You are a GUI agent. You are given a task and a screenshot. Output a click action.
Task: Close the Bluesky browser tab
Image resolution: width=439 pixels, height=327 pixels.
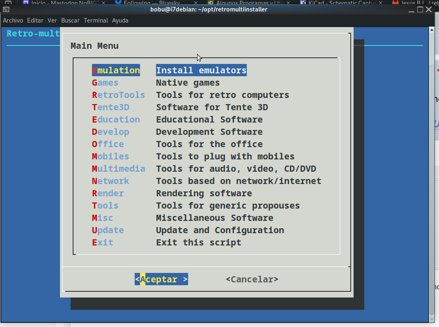tap(196, 2)
